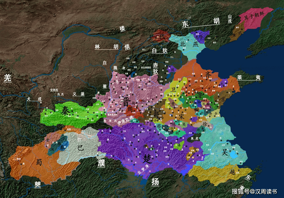Screen dimensions: 284x198
Task: Select the 扬 label at the bottom
Action: (x=155, y=182)
